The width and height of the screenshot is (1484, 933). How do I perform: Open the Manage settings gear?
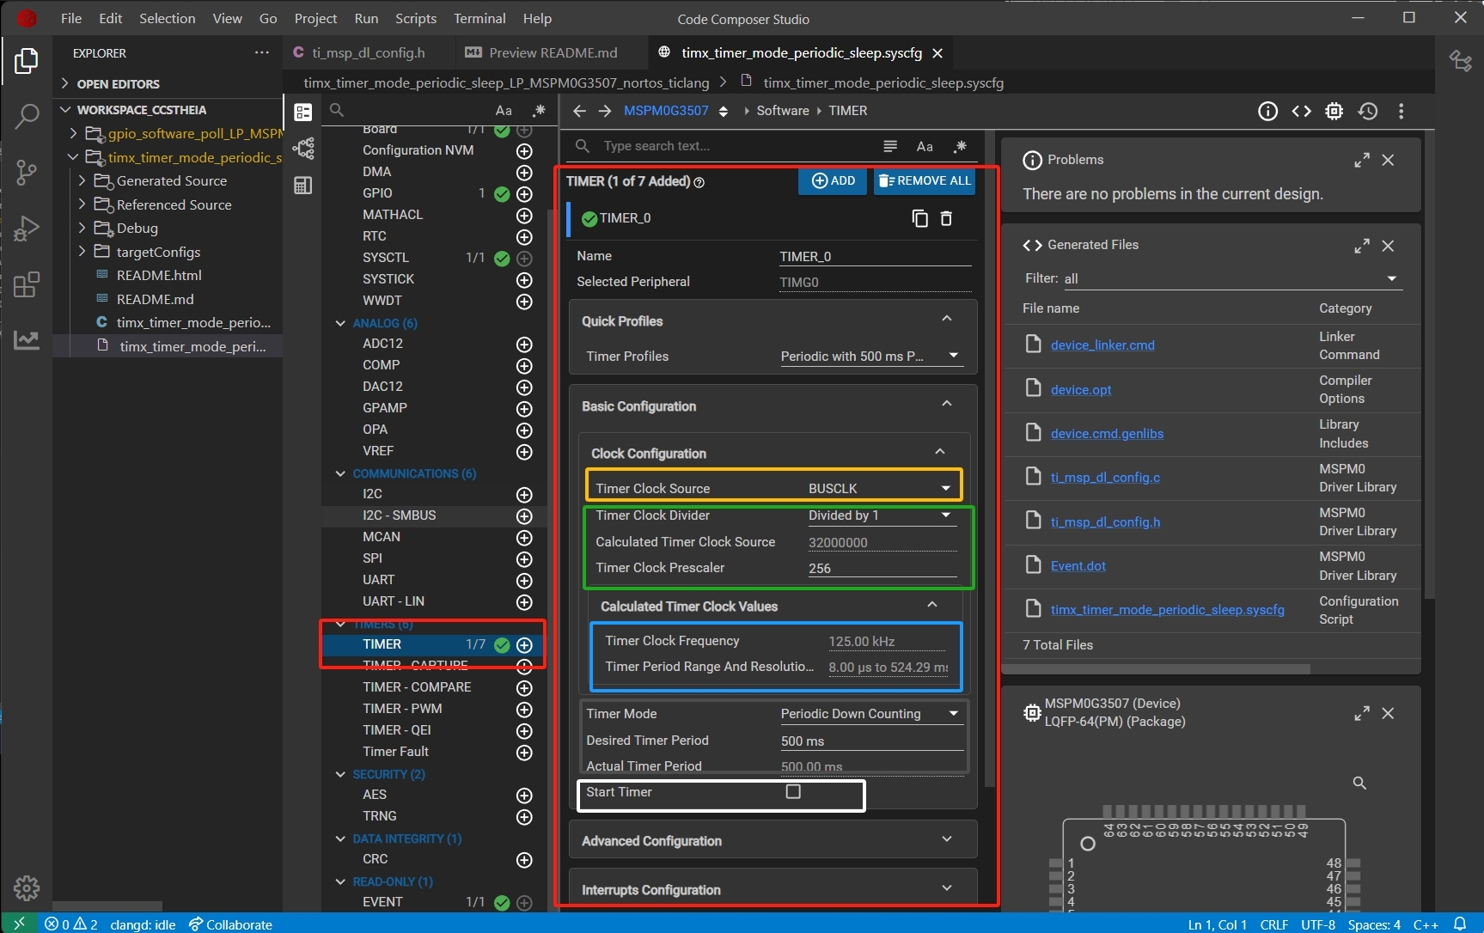27,887
